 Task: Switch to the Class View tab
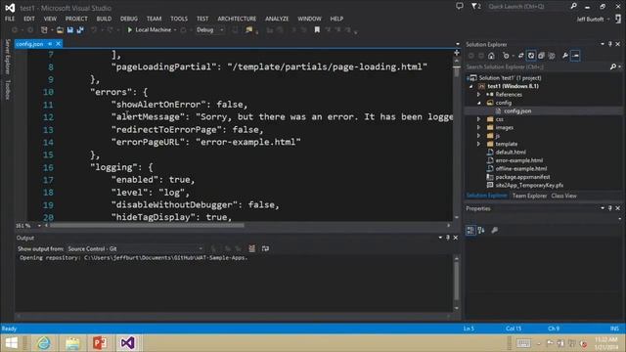pos(563,196)
